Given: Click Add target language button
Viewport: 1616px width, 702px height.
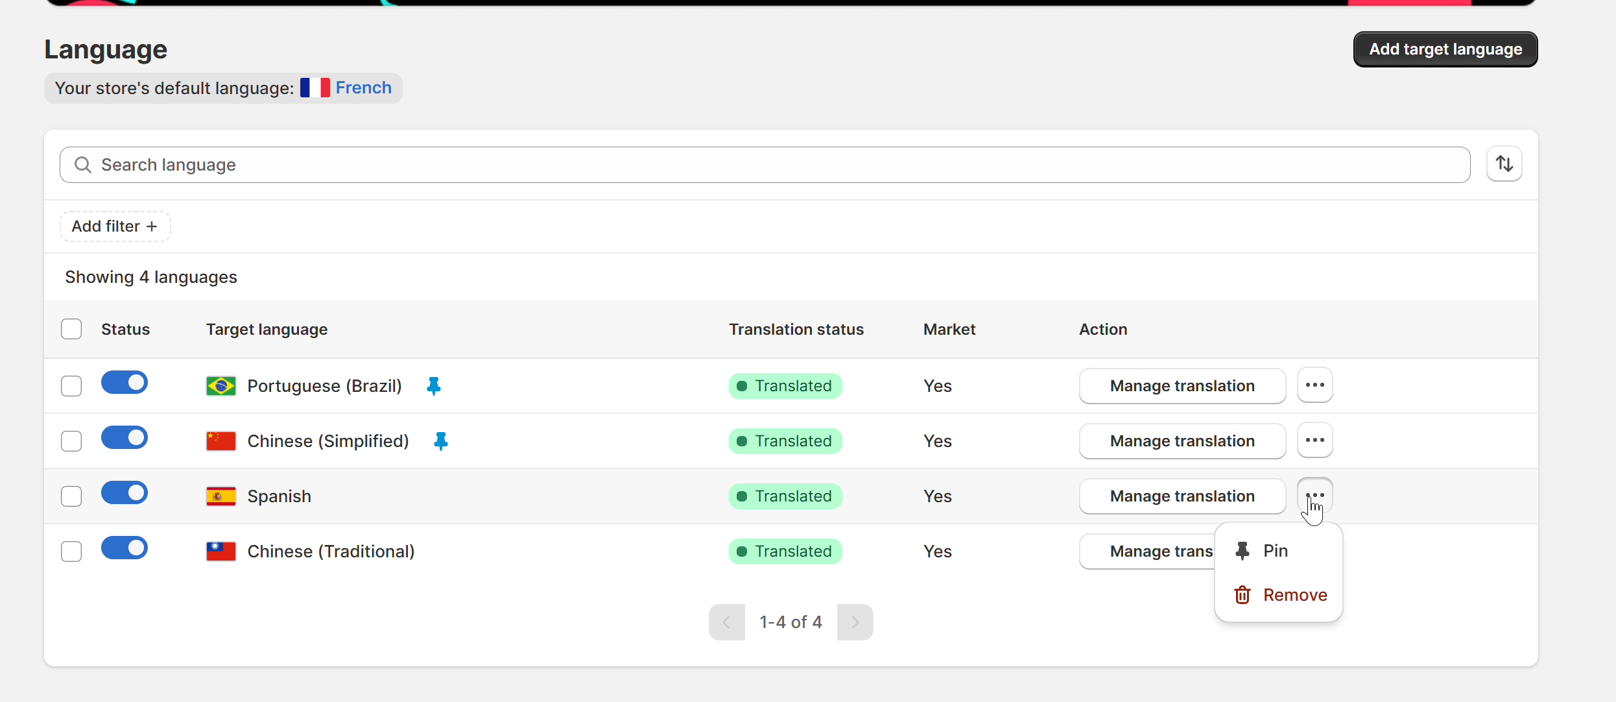Looking at the screenshot, I should tap(1445, 49).
